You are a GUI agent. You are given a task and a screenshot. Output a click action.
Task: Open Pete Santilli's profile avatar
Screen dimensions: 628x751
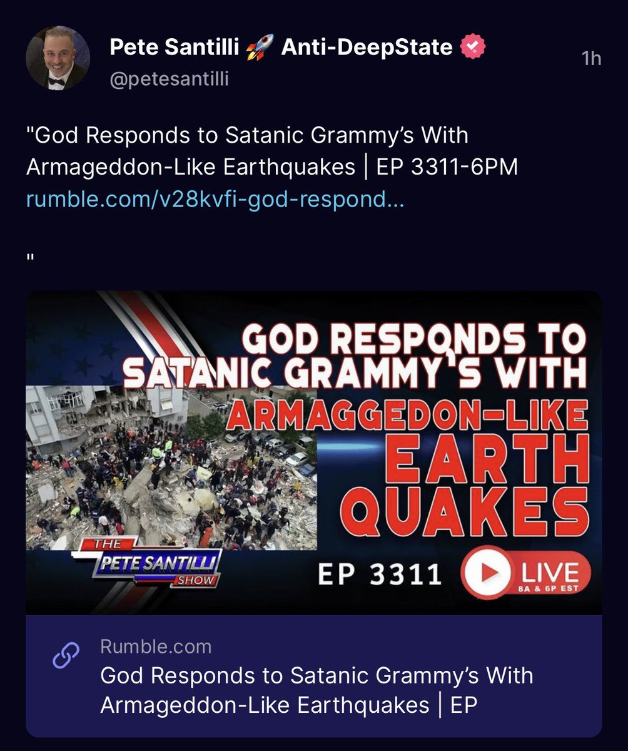(58, 58)
